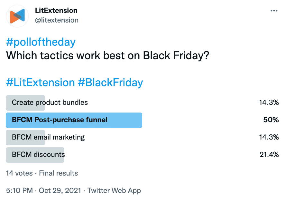Viewport: 285px width, 200px height.
Task: Open the LitExtension profile avatar
Action: tap(17, 16)
